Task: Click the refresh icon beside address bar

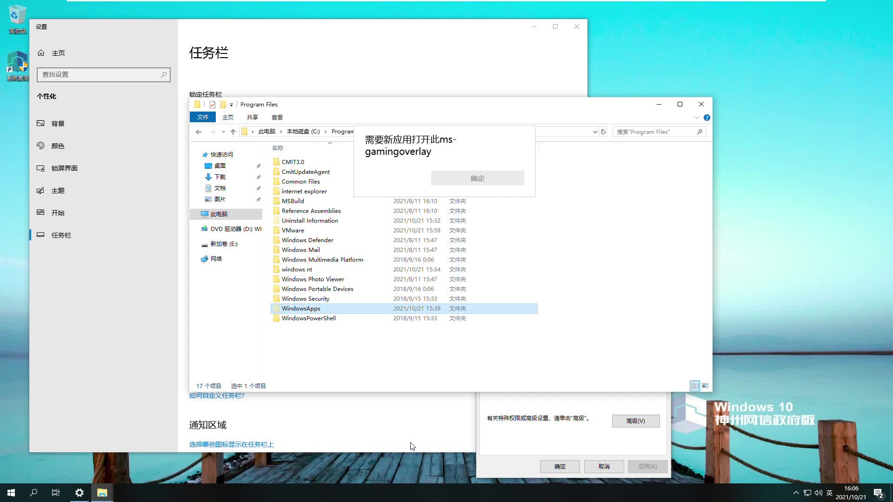Action: click(x=603, y=132)
